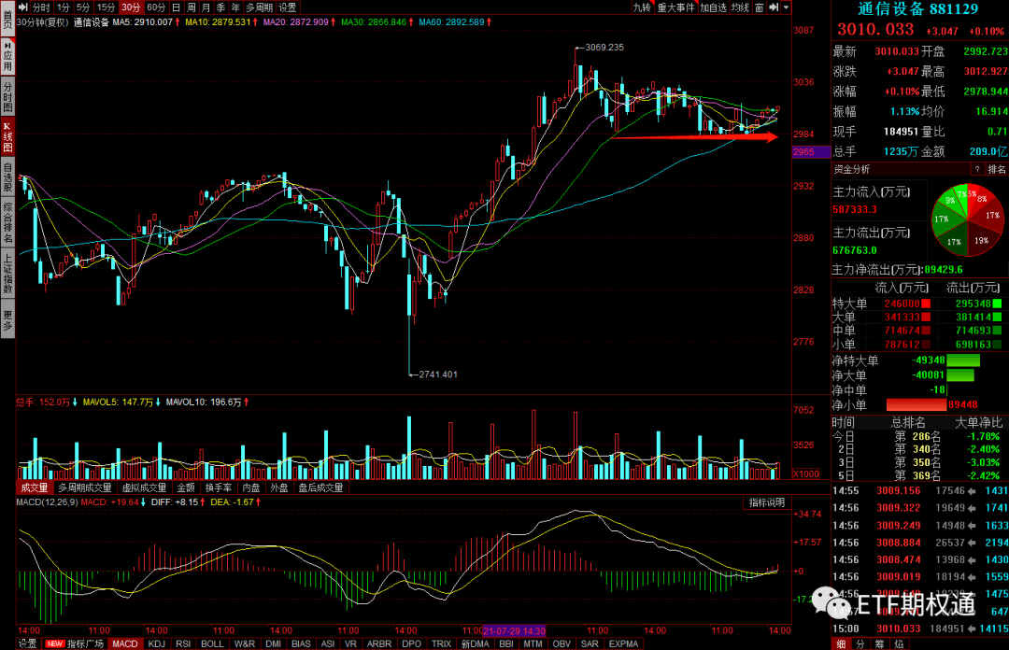This screenshot has width=1009, height=650.
Task: Open the 自选股 sidebar item
Action: [7, 174]
